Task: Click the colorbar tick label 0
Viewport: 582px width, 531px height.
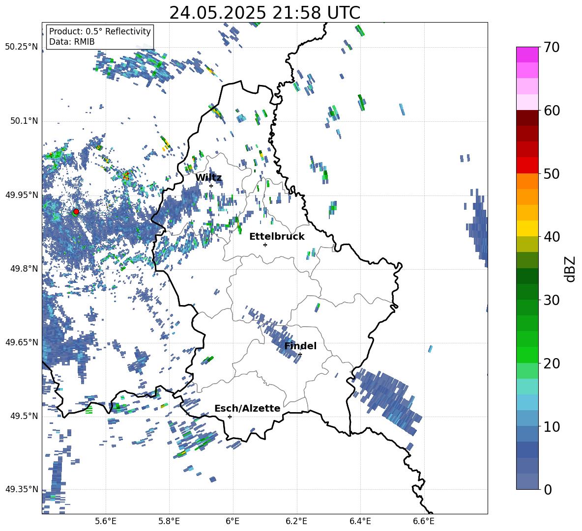Action: (548, 489)
